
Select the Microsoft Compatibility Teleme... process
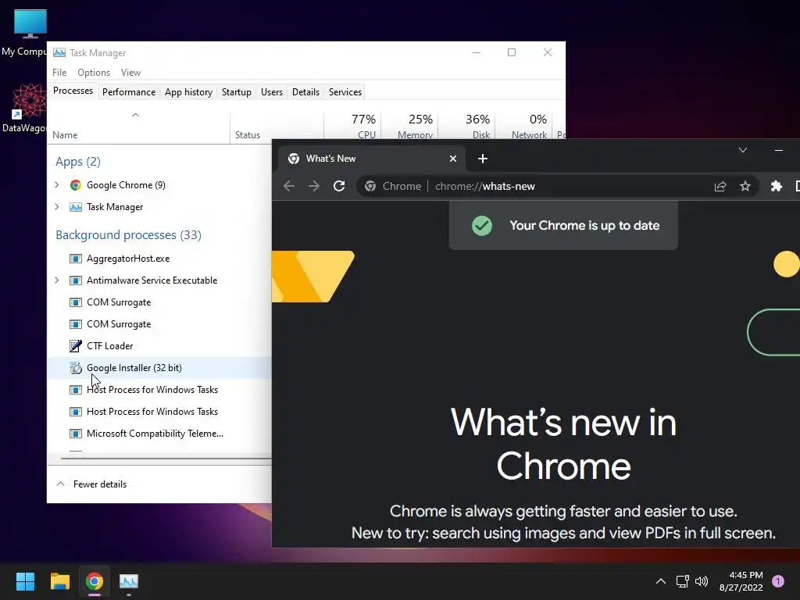(159, 433)
